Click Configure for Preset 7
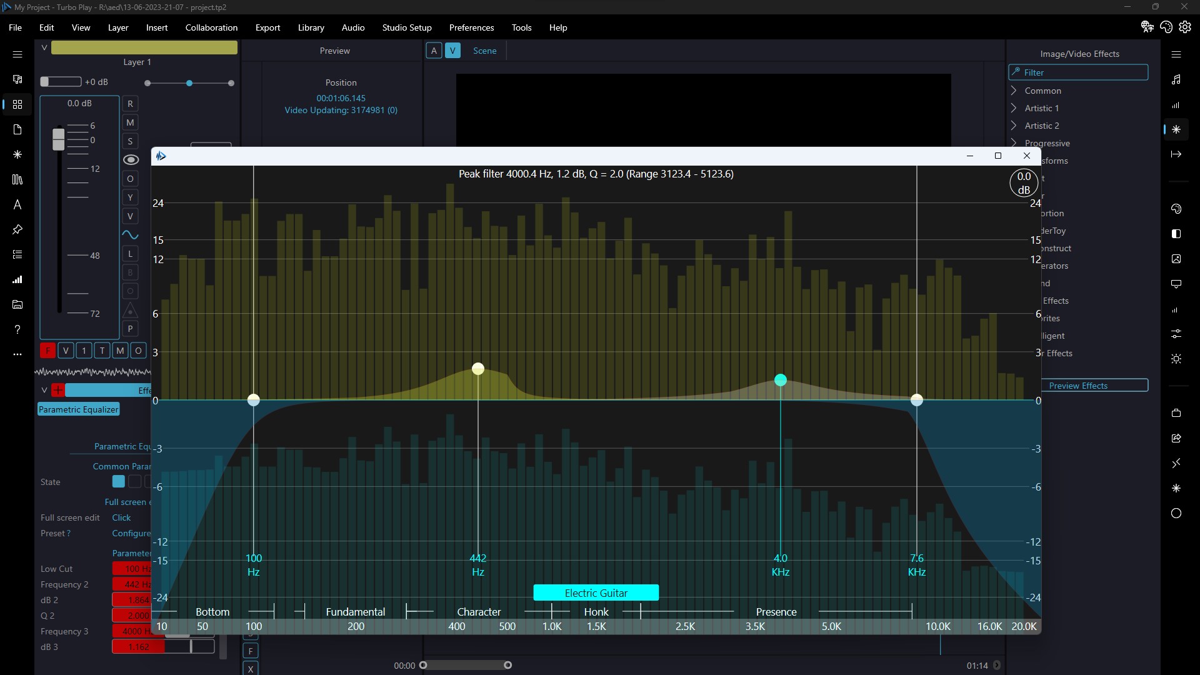Viewport: 1200px width, 675px height. [x=131, y=533]
